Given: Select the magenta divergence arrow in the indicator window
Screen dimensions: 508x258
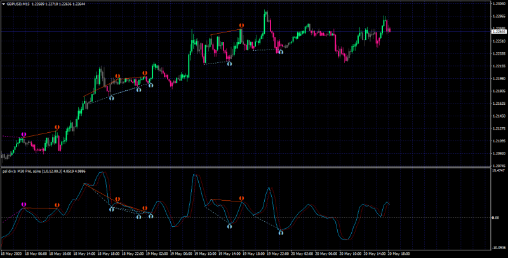Looking at the screenshot, I should coord(23,205).
